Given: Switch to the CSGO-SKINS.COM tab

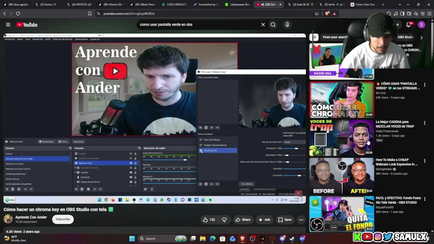Looking at the screenshot, I should click(174, 4).
